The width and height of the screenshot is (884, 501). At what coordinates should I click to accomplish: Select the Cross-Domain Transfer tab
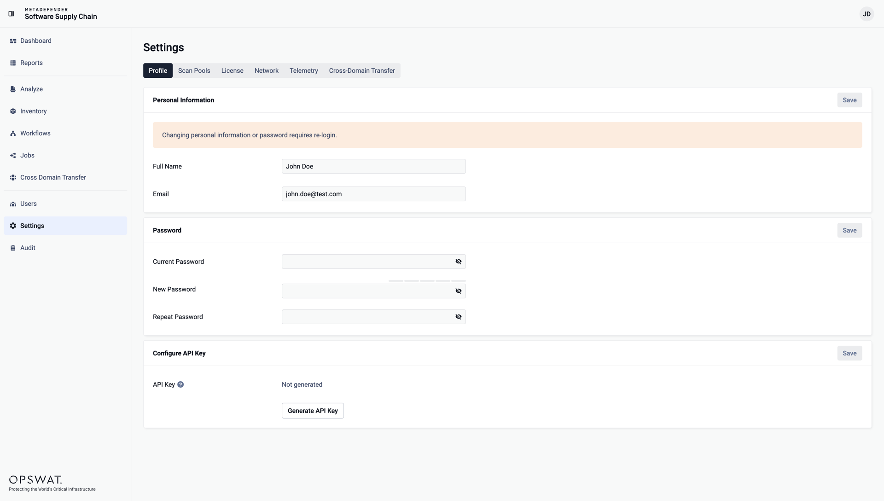362,70
